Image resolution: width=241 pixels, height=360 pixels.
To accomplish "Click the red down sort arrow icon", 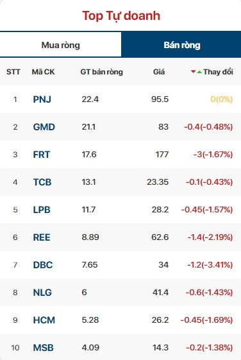I will pyautogui.click(x=194, y=72).
